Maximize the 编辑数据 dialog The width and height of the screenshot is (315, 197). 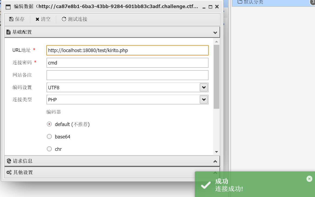(x=210, y=7)
